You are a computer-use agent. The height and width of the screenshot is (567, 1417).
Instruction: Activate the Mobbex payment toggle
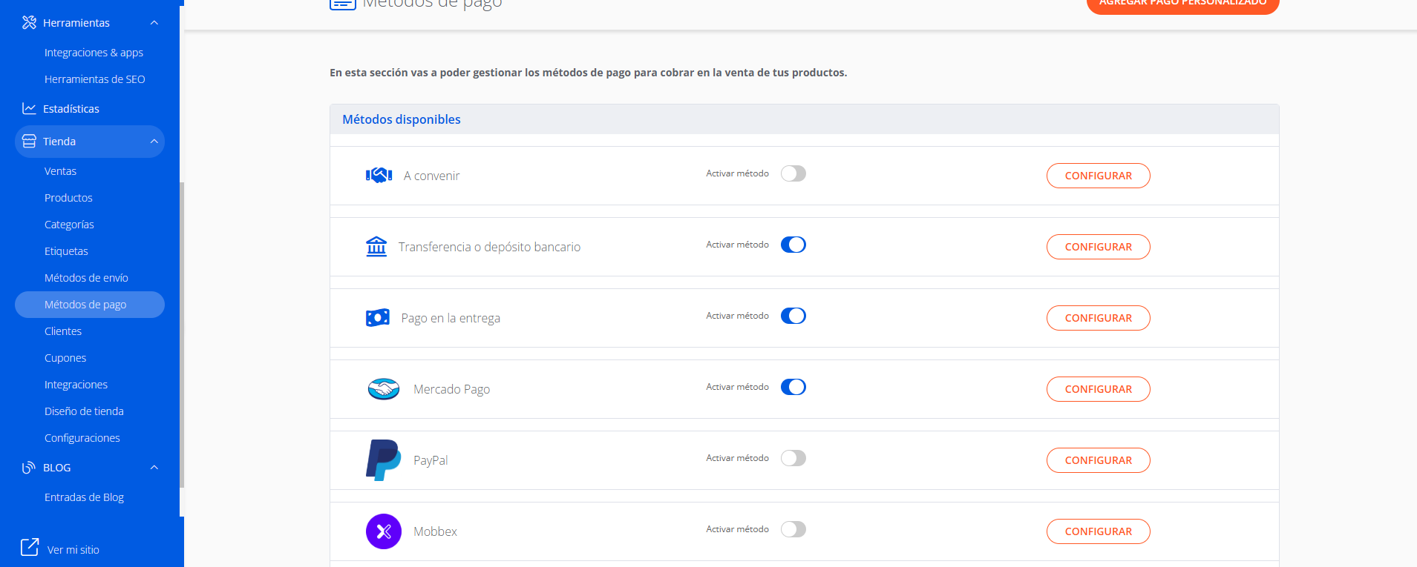[x=793, y=529]
